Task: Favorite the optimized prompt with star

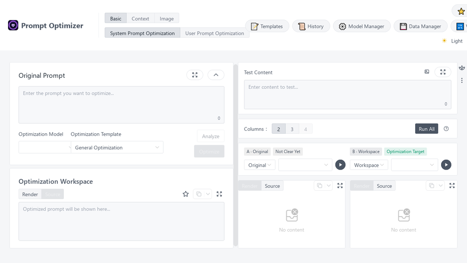Action: (186, 194)
